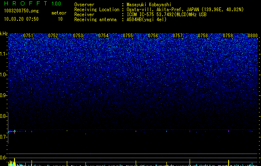261x166 pixels.
Task: Click the 0.7 frequency axis label
Action: [3, 137]
